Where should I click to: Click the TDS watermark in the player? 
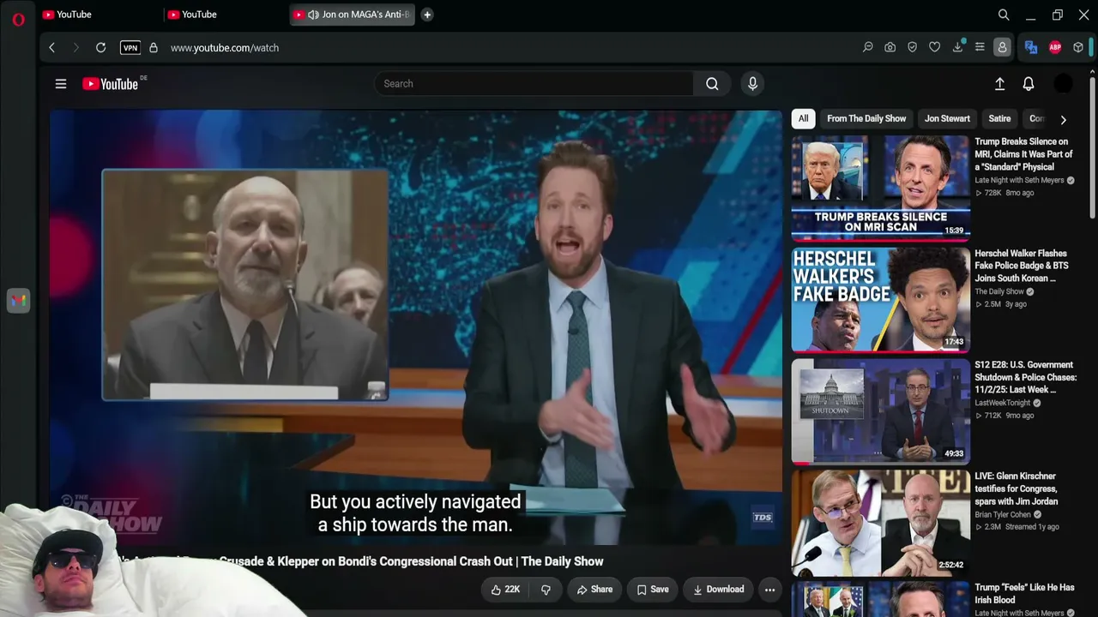click(763, 518)
